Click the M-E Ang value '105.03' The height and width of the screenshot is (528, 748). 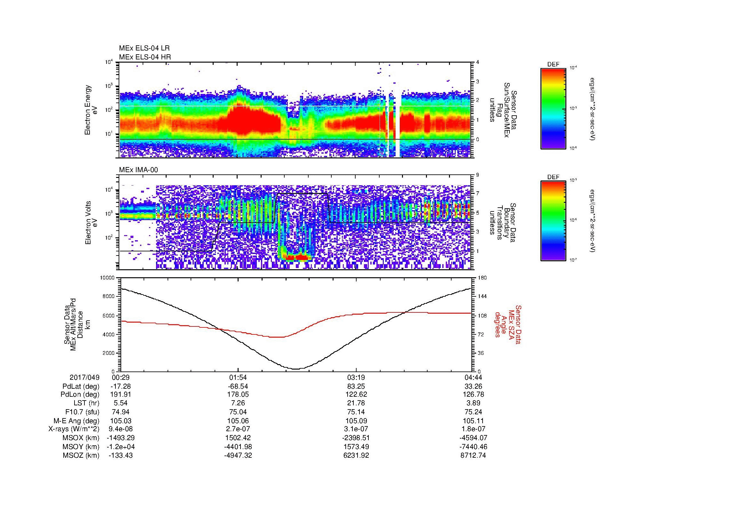point(121,421)
